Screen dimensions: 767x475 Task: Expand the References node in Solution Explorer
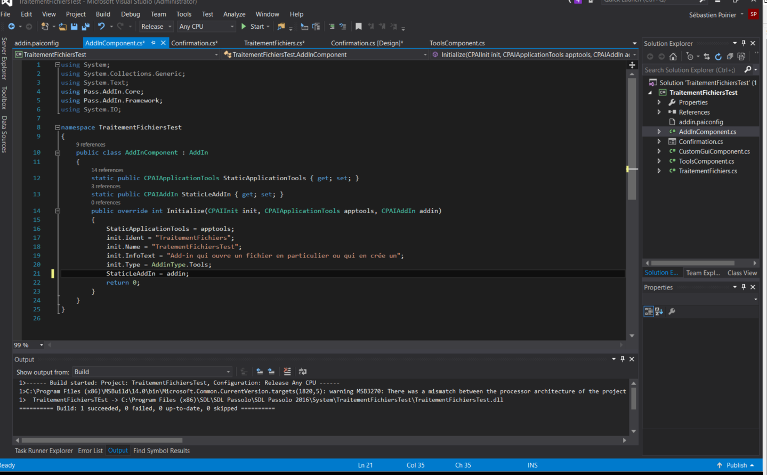pos(659,112)
